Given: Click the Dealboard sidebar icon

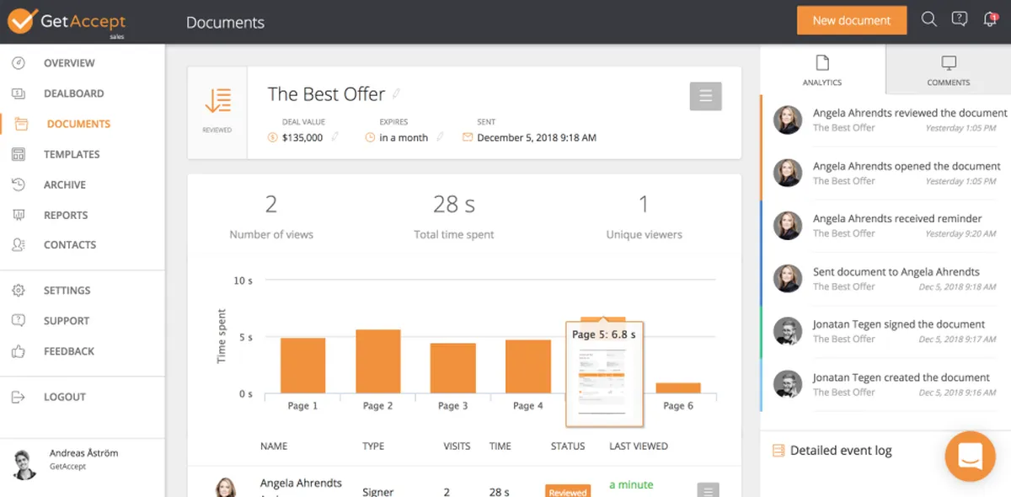Looking at the screenshot, I should [x=19, y=94].
